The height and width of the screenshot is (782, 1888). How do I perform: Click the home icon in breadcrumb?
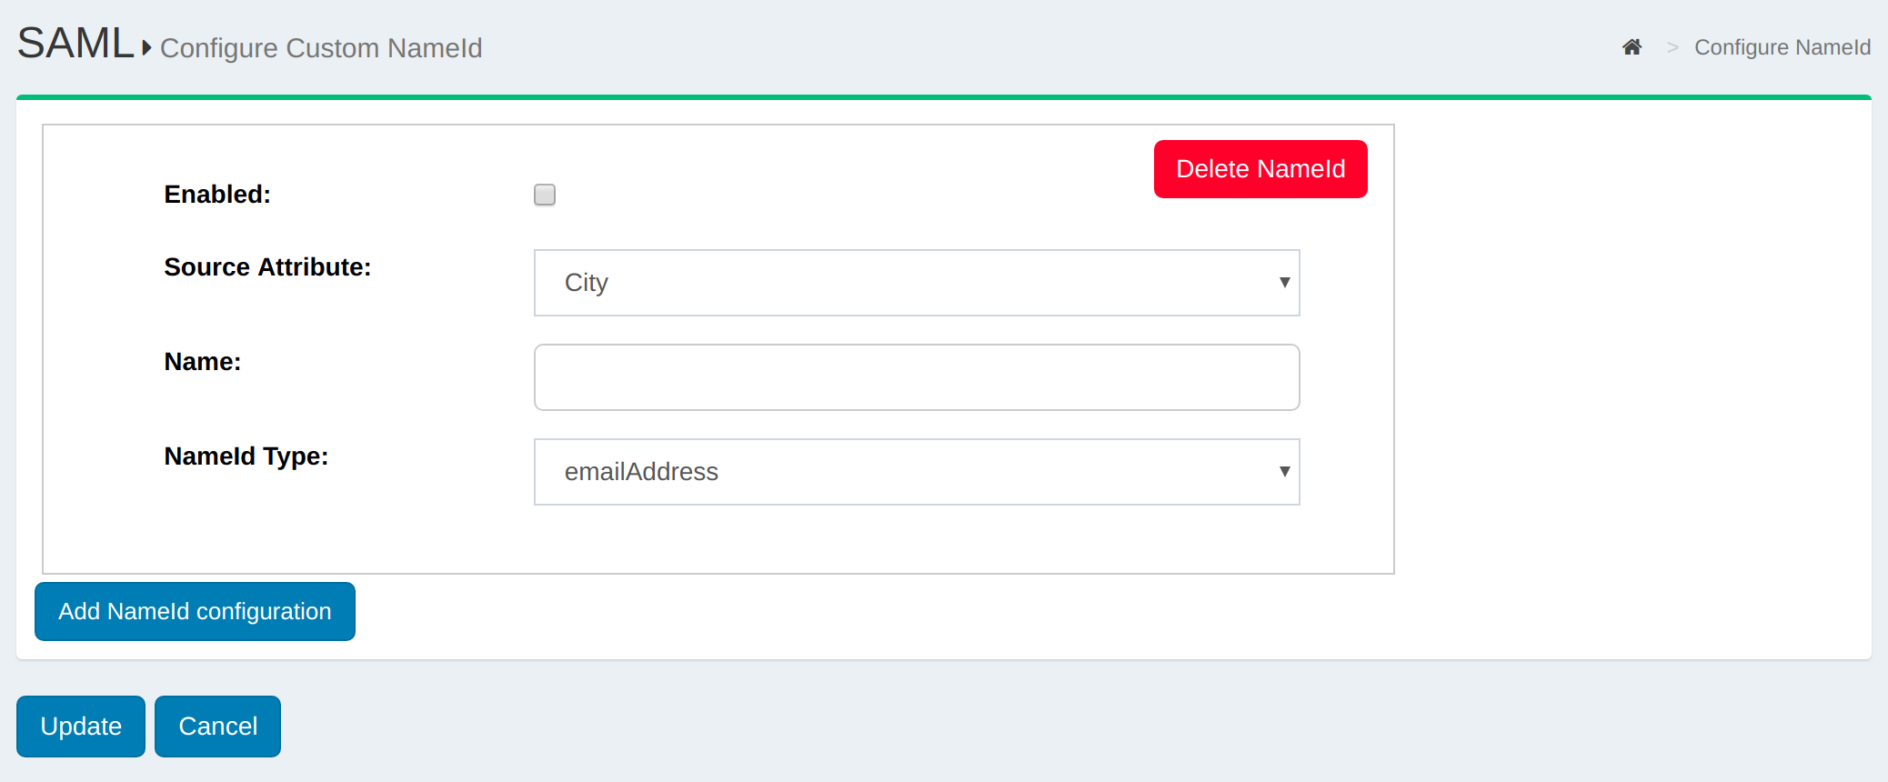tap(1632, 47)
